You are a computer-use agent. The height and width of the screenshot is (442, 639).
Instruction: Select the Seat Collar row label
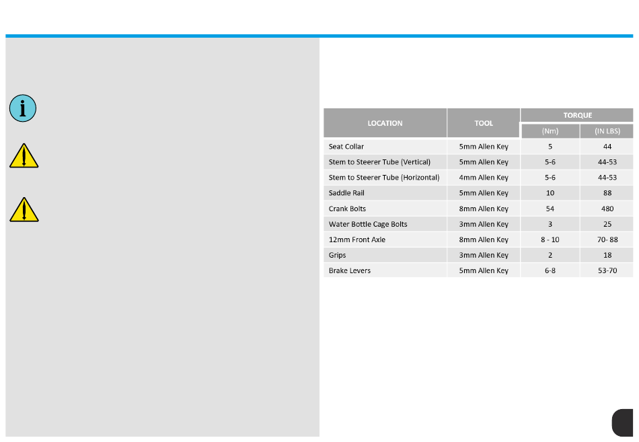click(x=346, y=147)
